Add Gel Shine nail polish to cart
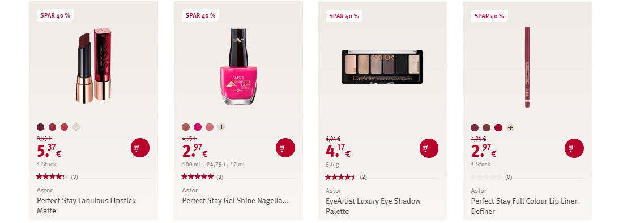Image resolution: width=623 pixels, height=223 pixels. [x=285, y=148]
